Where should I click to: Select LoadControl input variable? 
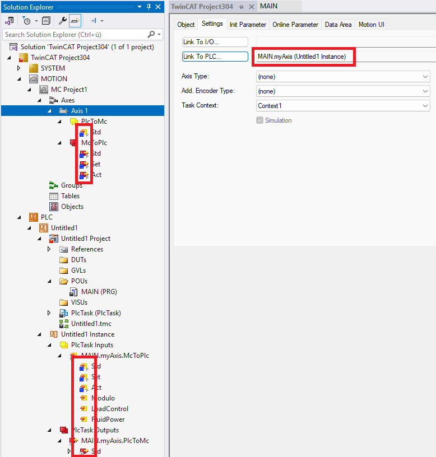tap(110, 409)
